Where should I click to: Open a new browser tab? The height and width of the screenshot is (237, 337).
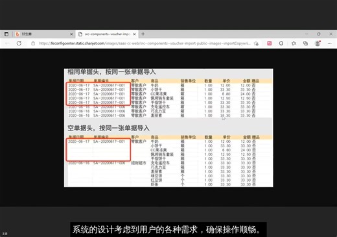tap(143, 34)
